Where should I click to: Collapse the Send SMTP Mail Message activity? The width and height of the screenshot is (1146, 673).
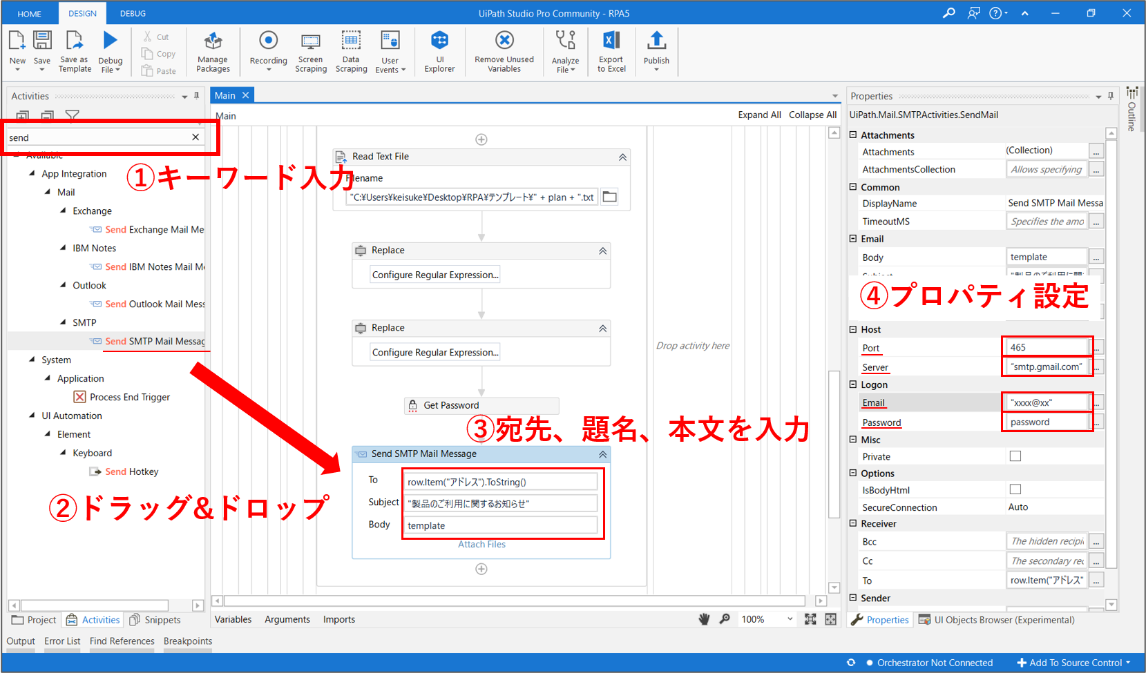(602, 454)
